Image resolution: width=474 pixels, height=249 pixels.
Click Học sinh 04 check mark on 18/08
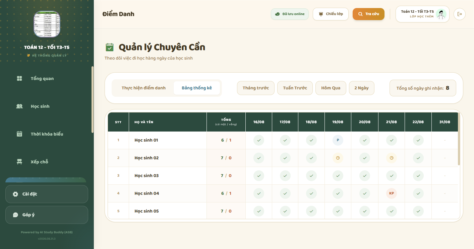click(311, 193)
